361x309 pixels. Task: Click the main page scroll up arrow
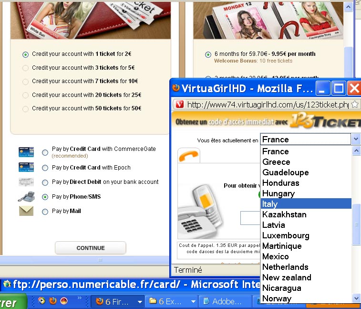(x=348, y=7)
